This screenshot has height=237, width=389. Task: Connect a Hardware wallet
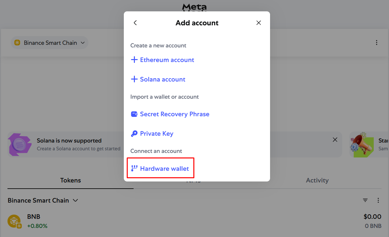click(160, 168)
